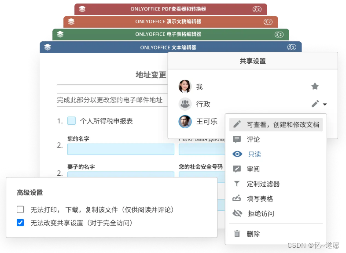Choose the 只读 permission option
The width and height of the screenshot is (346, 253).
pos(276,154)
